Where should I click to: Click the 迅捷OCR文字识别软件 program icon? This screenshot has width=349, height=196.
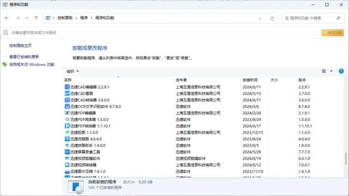(x=67, y=107)
